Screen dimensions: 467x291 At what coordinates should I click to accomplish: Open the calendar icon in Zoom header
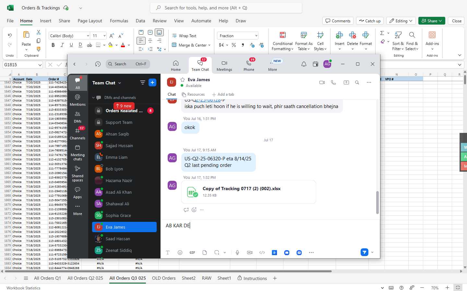[316, 64]
